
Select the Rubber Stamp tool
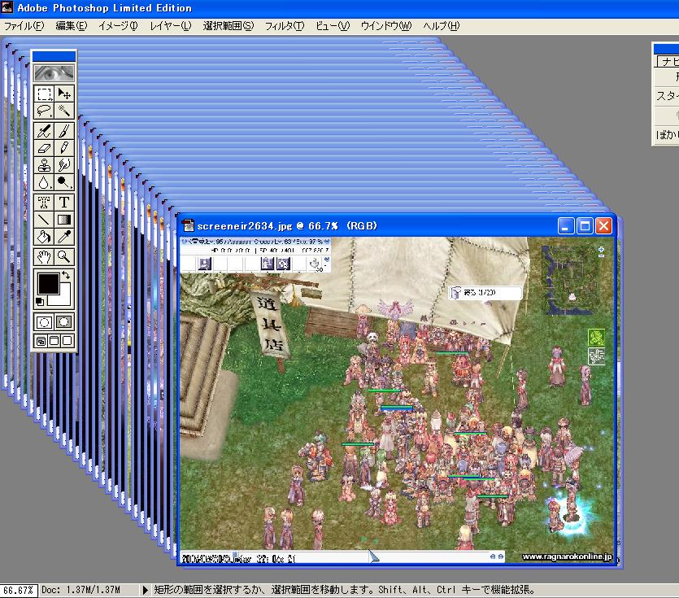44,164
